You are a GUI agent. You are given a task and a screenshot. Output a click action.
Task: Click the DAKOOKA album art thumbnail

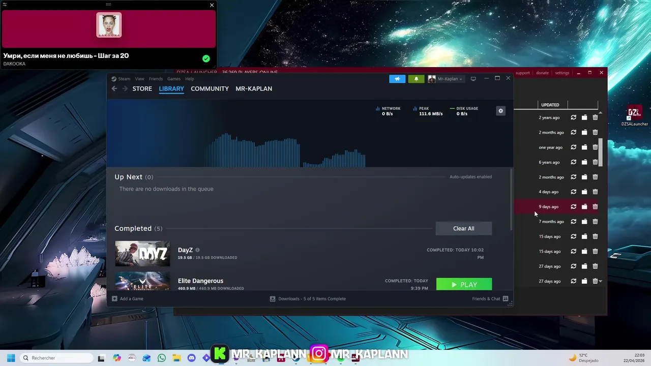point(109,25)
